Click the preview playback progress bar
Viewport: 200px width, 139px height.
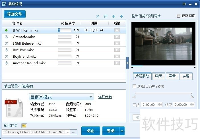point(163,66)
